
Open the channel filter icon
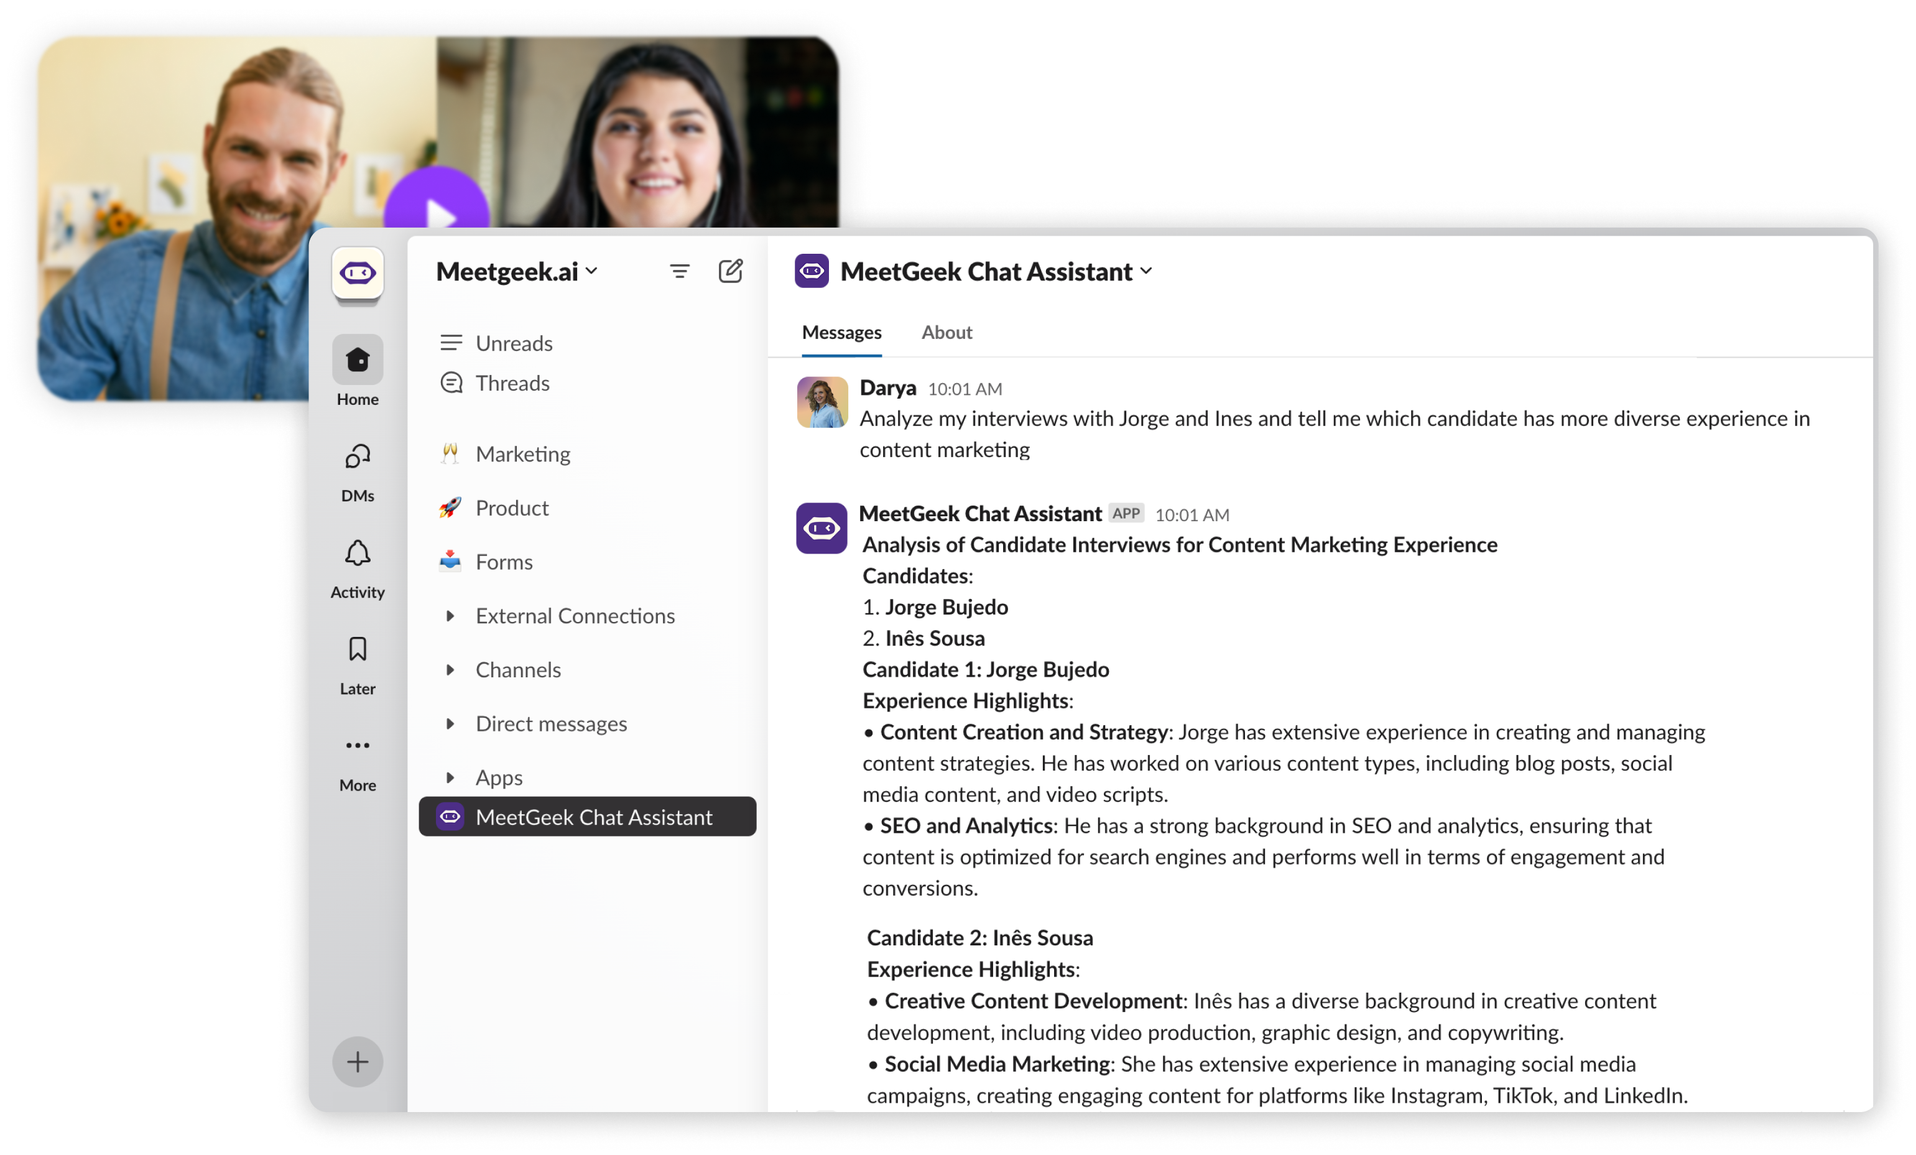pyautogui.click(x=679, y=271)
